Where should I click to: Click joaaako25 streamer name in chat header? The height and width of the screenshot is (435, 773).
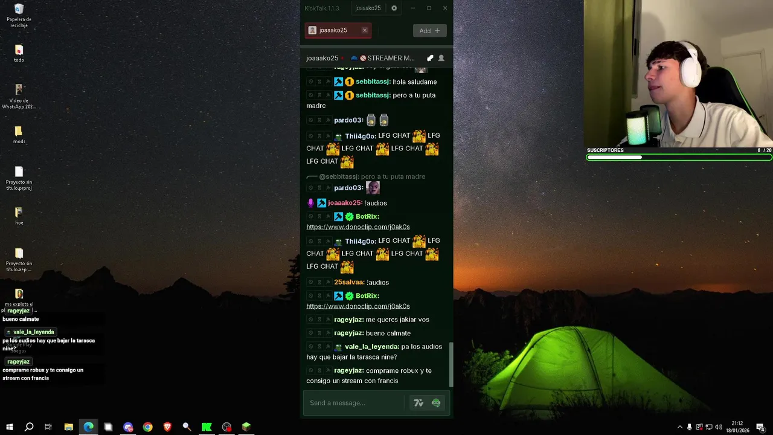(322, 58)
